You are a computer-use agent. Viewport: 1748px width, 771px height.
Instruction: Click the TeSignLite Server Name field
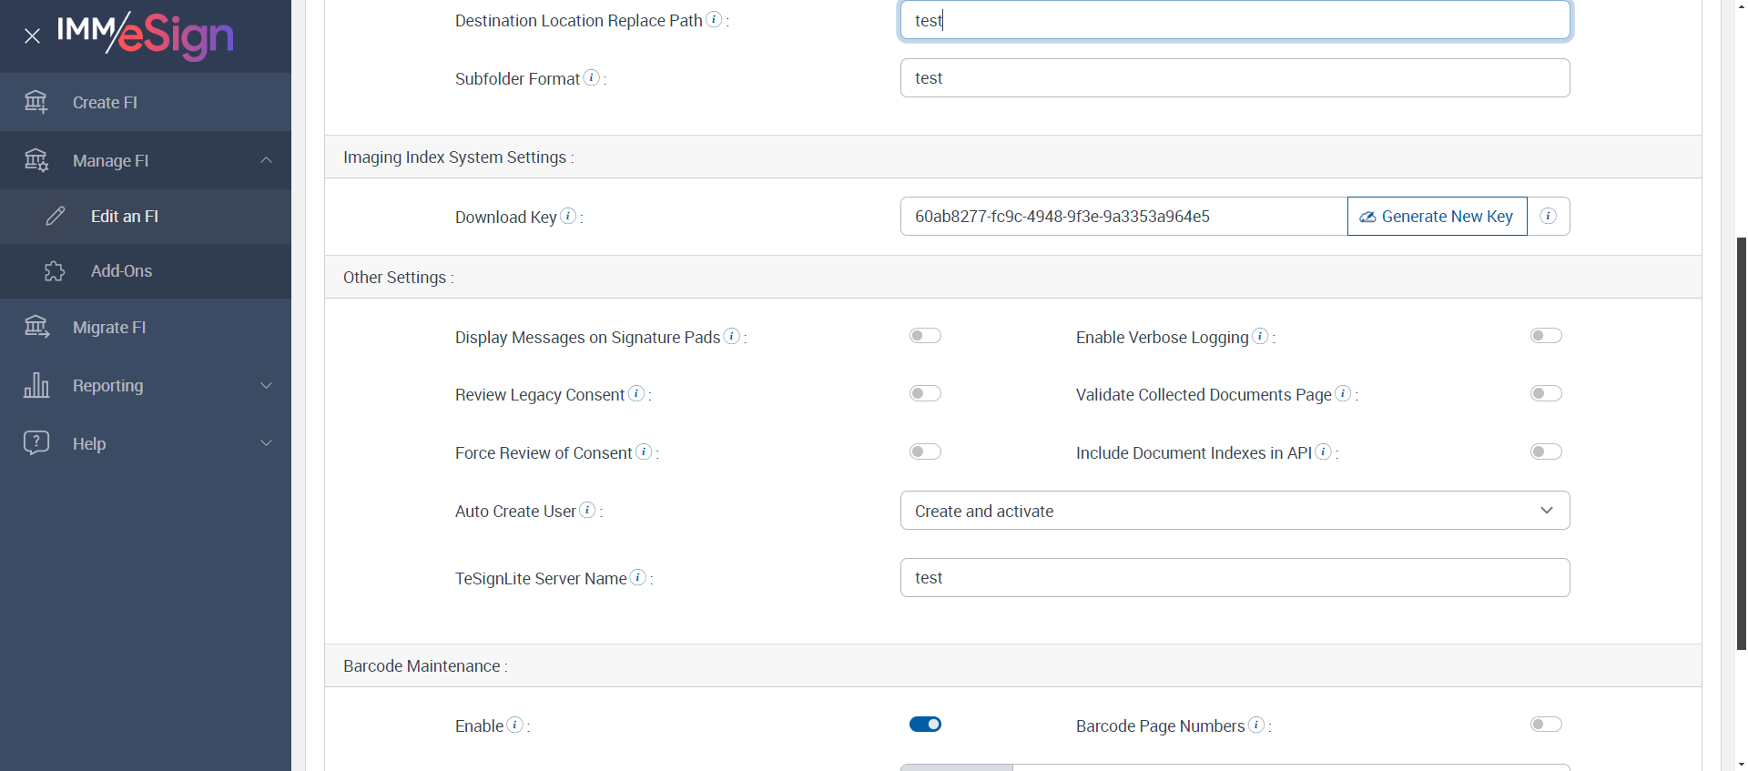(1235, 578)
